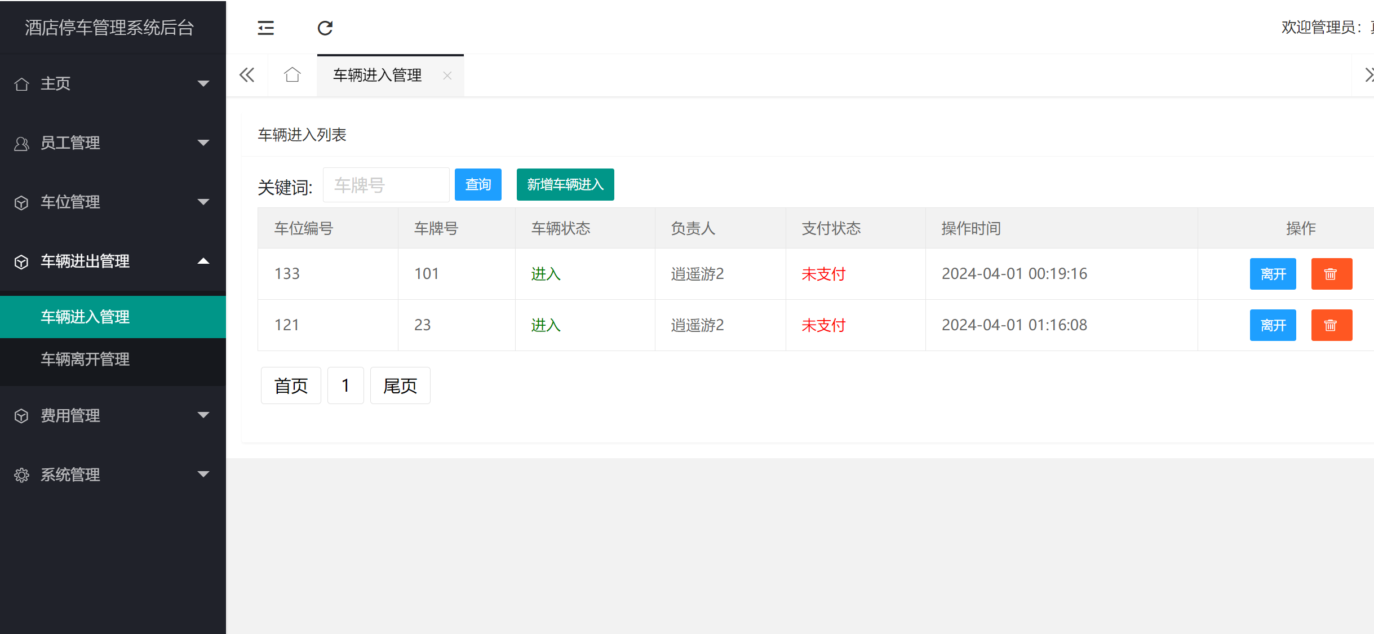Expand the 员工管理 sidebar menu

click(113, 143)
